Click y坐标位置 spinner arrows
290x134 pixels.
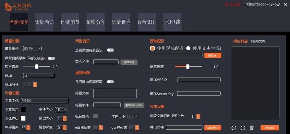click(x=137, y=128)
